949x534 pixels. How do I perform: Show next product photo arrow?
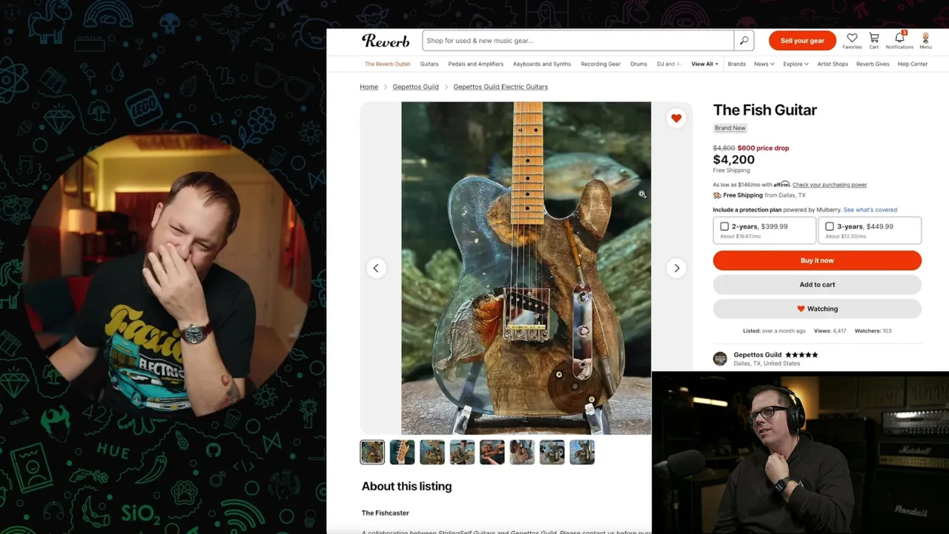pyautogui.click(x=676, y=268)
